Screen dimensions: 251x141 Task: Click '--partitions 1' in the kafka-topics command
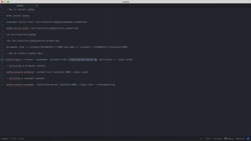pyautogui.click(x=106, y=60)
